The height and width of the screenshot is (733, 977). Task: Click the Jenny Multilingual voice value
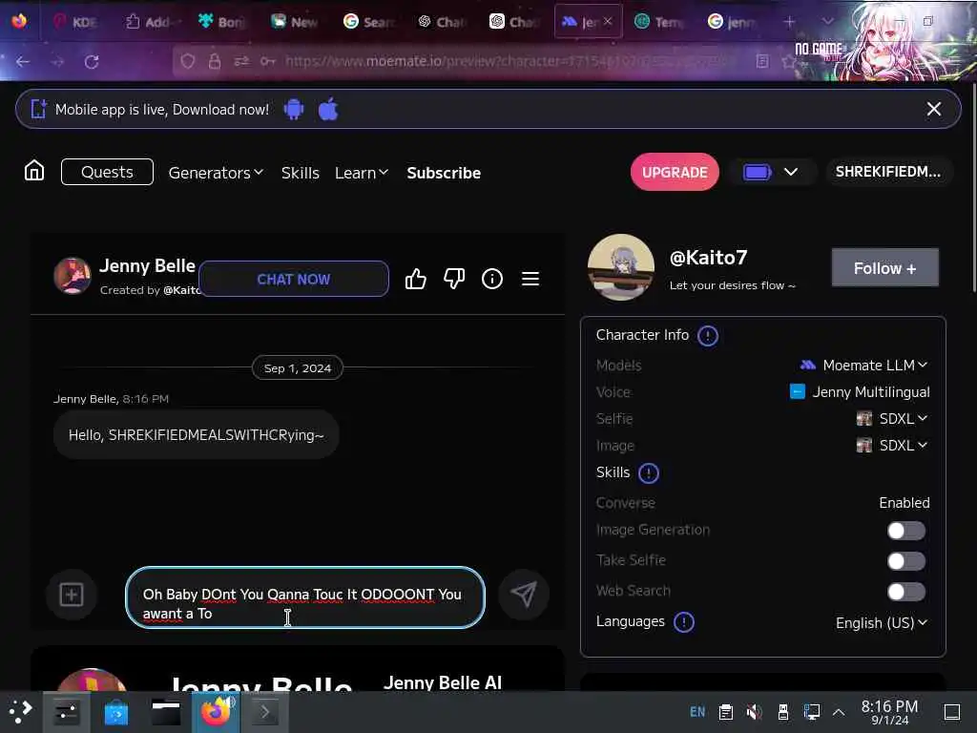(870, 392)
